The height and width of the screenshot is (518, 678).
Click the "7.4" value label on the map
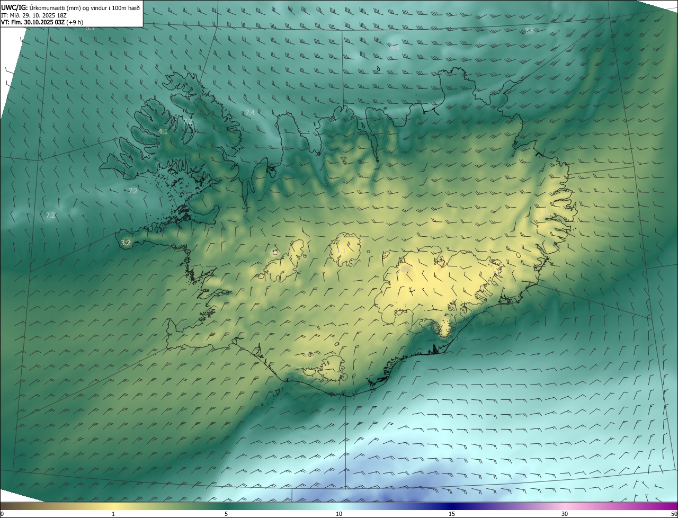tap(250, 112)
